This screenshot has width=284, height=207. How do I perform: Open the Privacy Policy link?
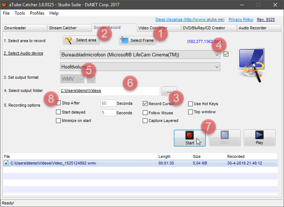[241, 19]
